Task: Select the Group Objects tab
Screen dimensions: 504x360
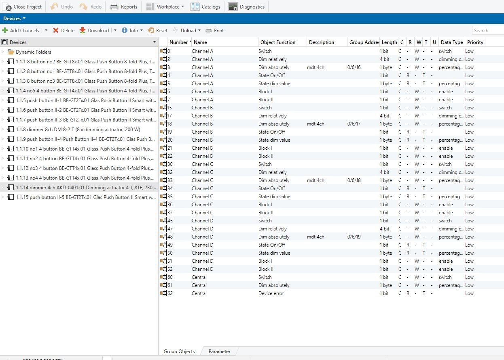Action: click(179, 352)
